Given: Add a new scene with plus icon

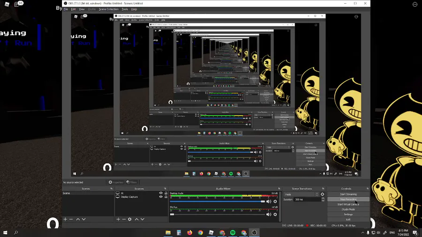Looking at the screenshot, I should [65, 219].
